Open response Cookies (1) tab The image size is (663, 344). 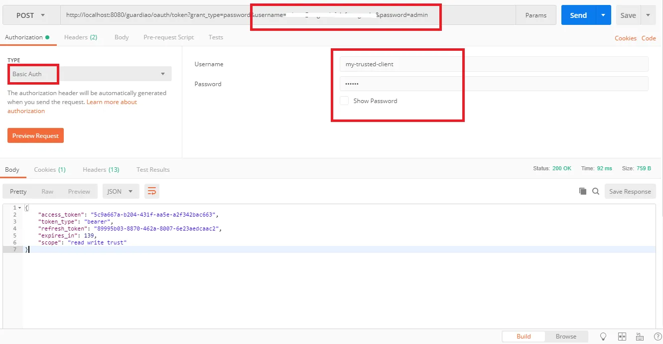pyautogui.click(x=50, y=170)
